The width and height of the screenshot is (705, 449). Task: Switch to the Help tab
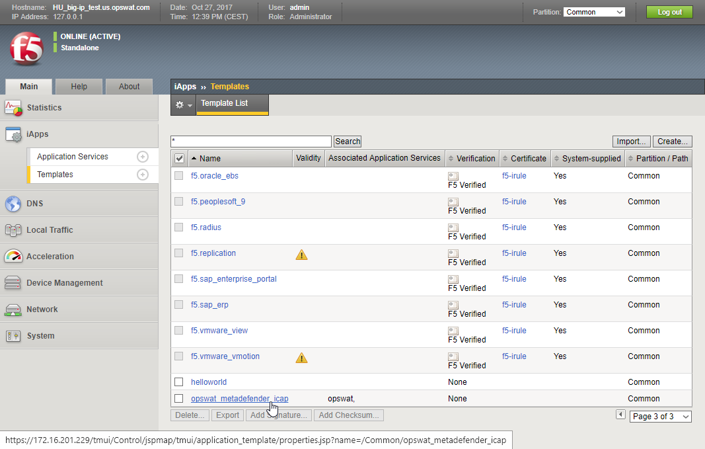pos(79,87)
